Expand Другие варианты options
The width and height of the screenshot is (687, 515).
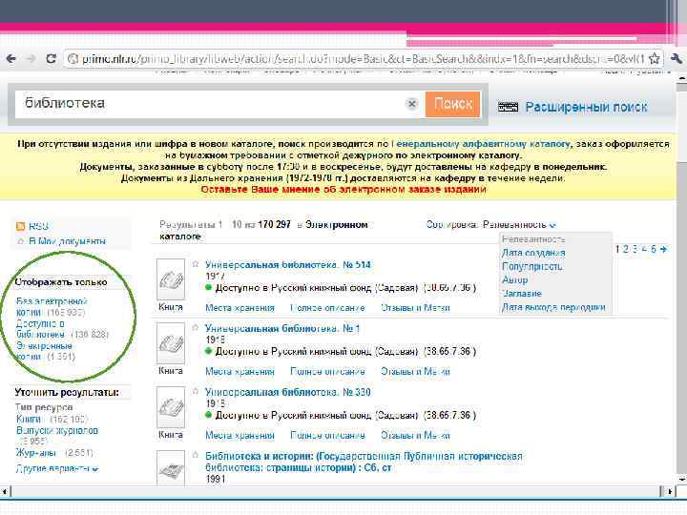pyautogui.click(x=57, y=468)
